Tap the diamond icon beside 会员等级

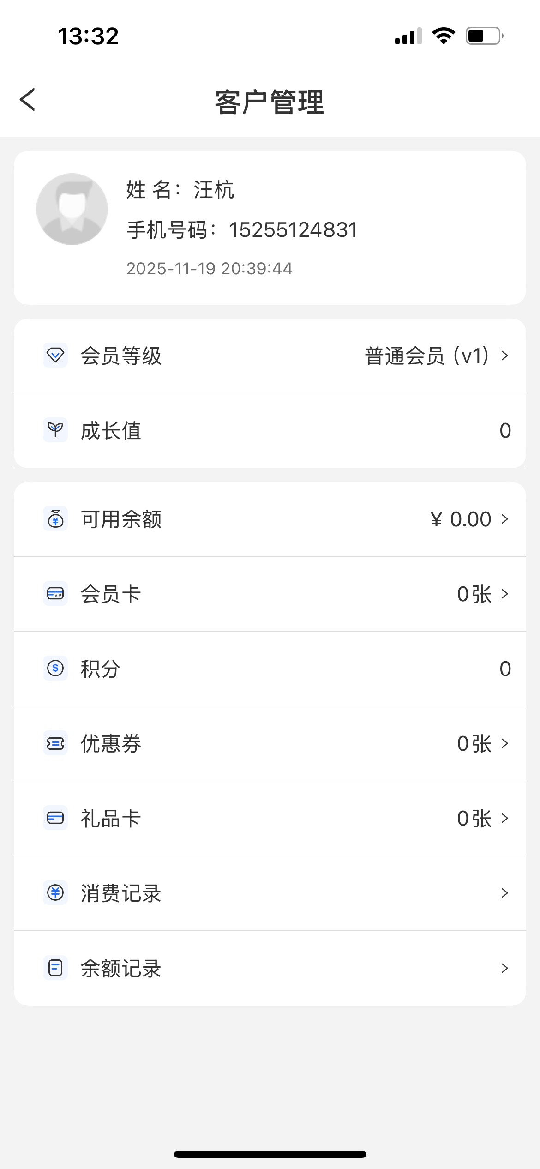pyautogui.click(x=55, y=356)
